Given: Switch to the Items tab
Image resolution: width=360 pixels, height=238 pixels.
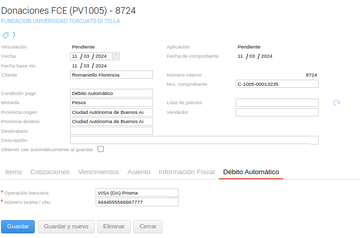Looking at the screenshot, I should [13, 172].
